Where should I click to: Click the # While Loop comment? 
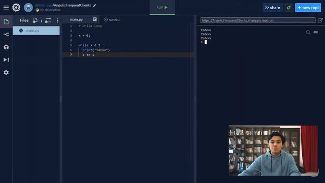pyautogui.click(x=90, y=26)
